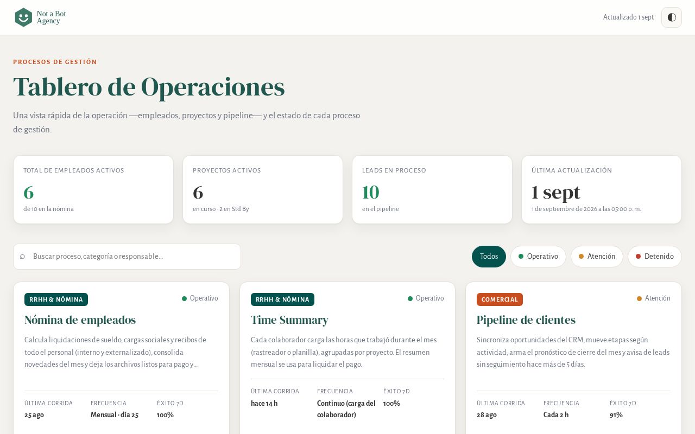
Task: Click 'en curso · 2 en Std By' text
Action: point(221,209)
